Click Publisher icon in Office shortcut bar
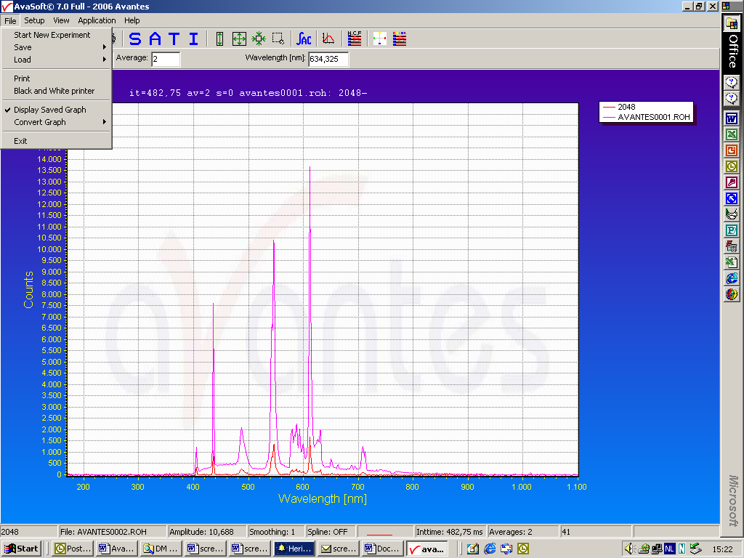Screen dimensions: 744x558 click(732, 230)
